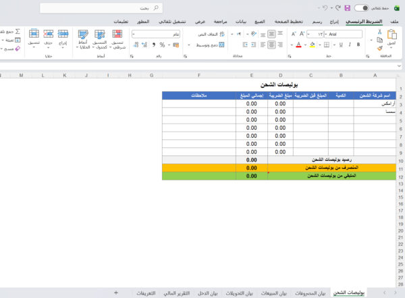Screen dimensions: 405x298
Task: Switch to the الصيغ ribbon tab
Action: pos(260,22)
